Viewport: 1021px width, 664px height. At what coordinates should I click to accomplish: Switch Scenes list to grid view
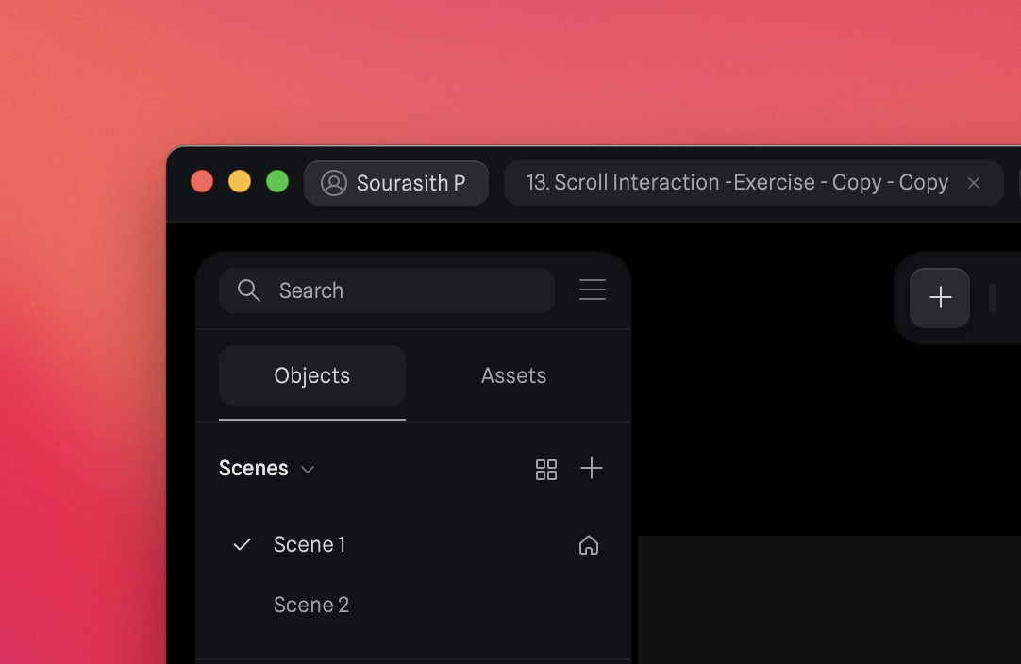[x=545, y=468]
